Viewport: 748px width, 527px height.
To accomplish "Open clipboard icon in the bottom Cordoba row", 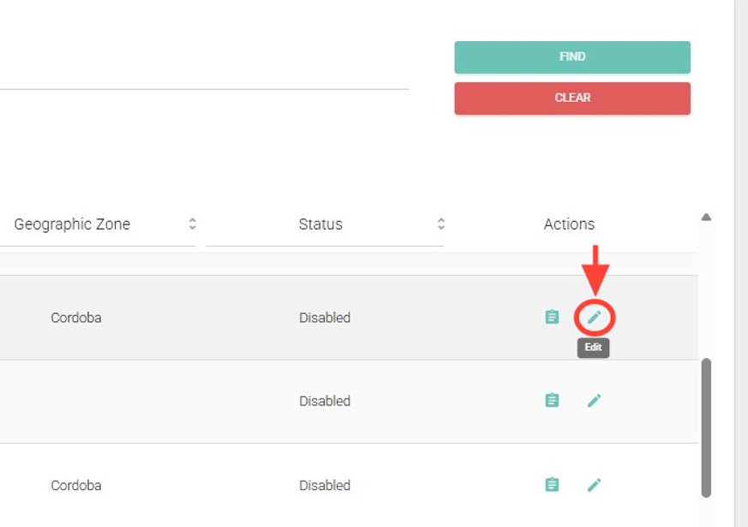I will [553, 485].
